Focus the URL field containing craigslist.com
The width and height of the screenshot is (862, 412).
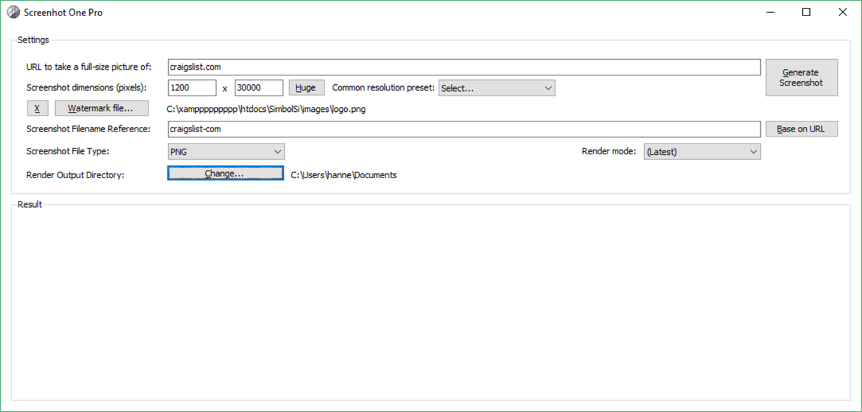pyautogui.click(x=464, y=67)
